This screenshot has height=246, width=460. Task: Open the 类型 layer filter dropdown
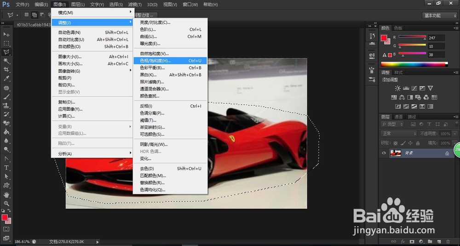[392, 124]
